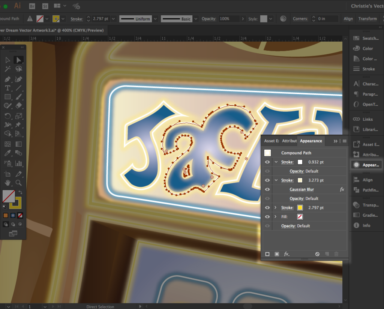Screen dimensions: 384x309
Task: Swap fill and stroke colors
Action: point(21,192)
